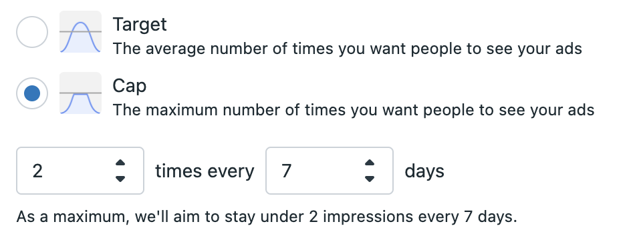The width and height of the screenshot is (635, 240).
Task: Focus the impressions count field showing 2
Action: [80, 171]
